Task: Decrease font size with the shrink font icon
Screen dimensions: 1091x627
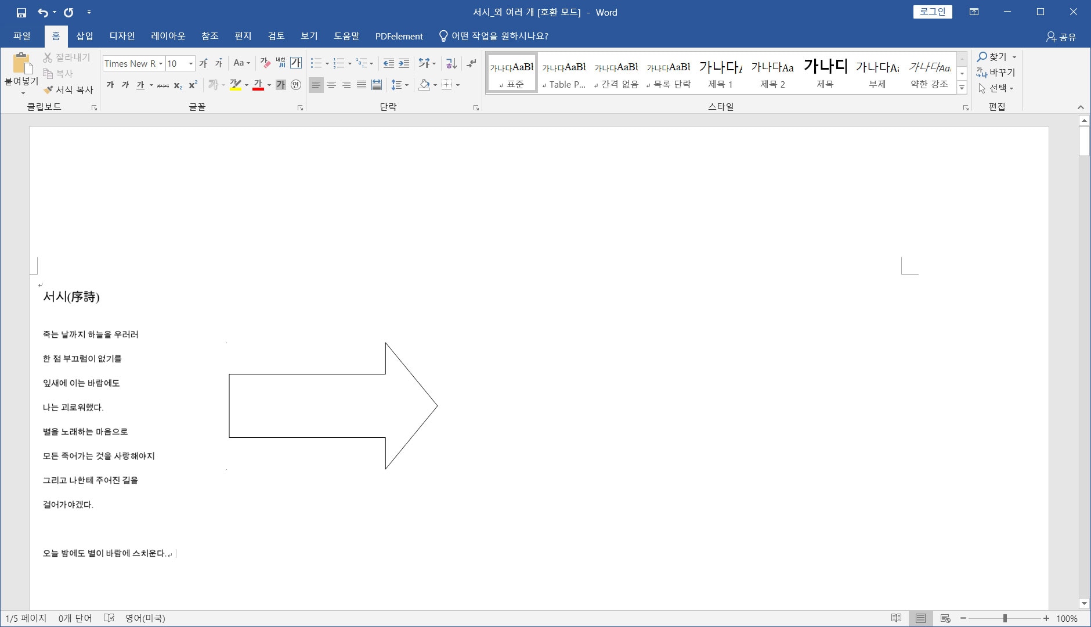Action: (218, 63)
